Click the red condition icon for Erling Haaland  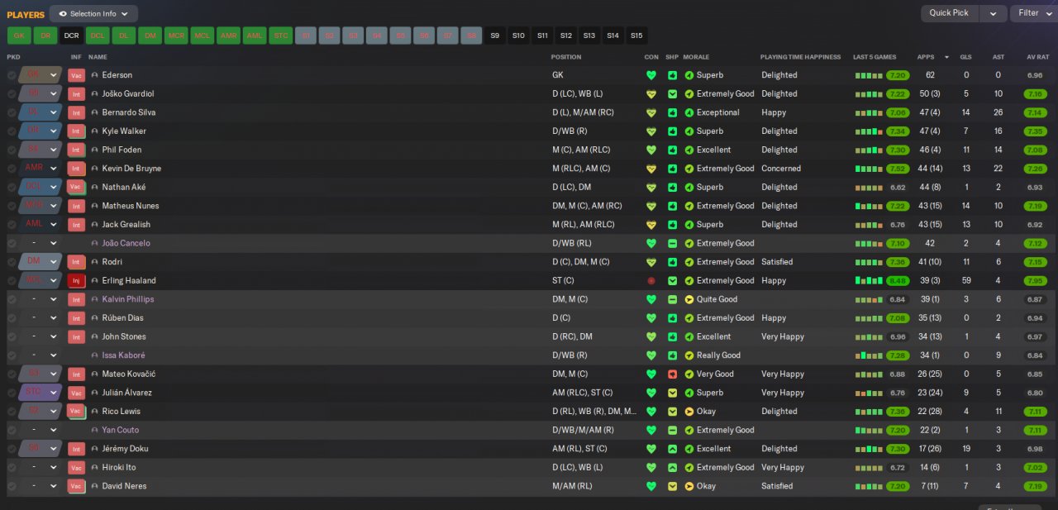pos(651,281)
